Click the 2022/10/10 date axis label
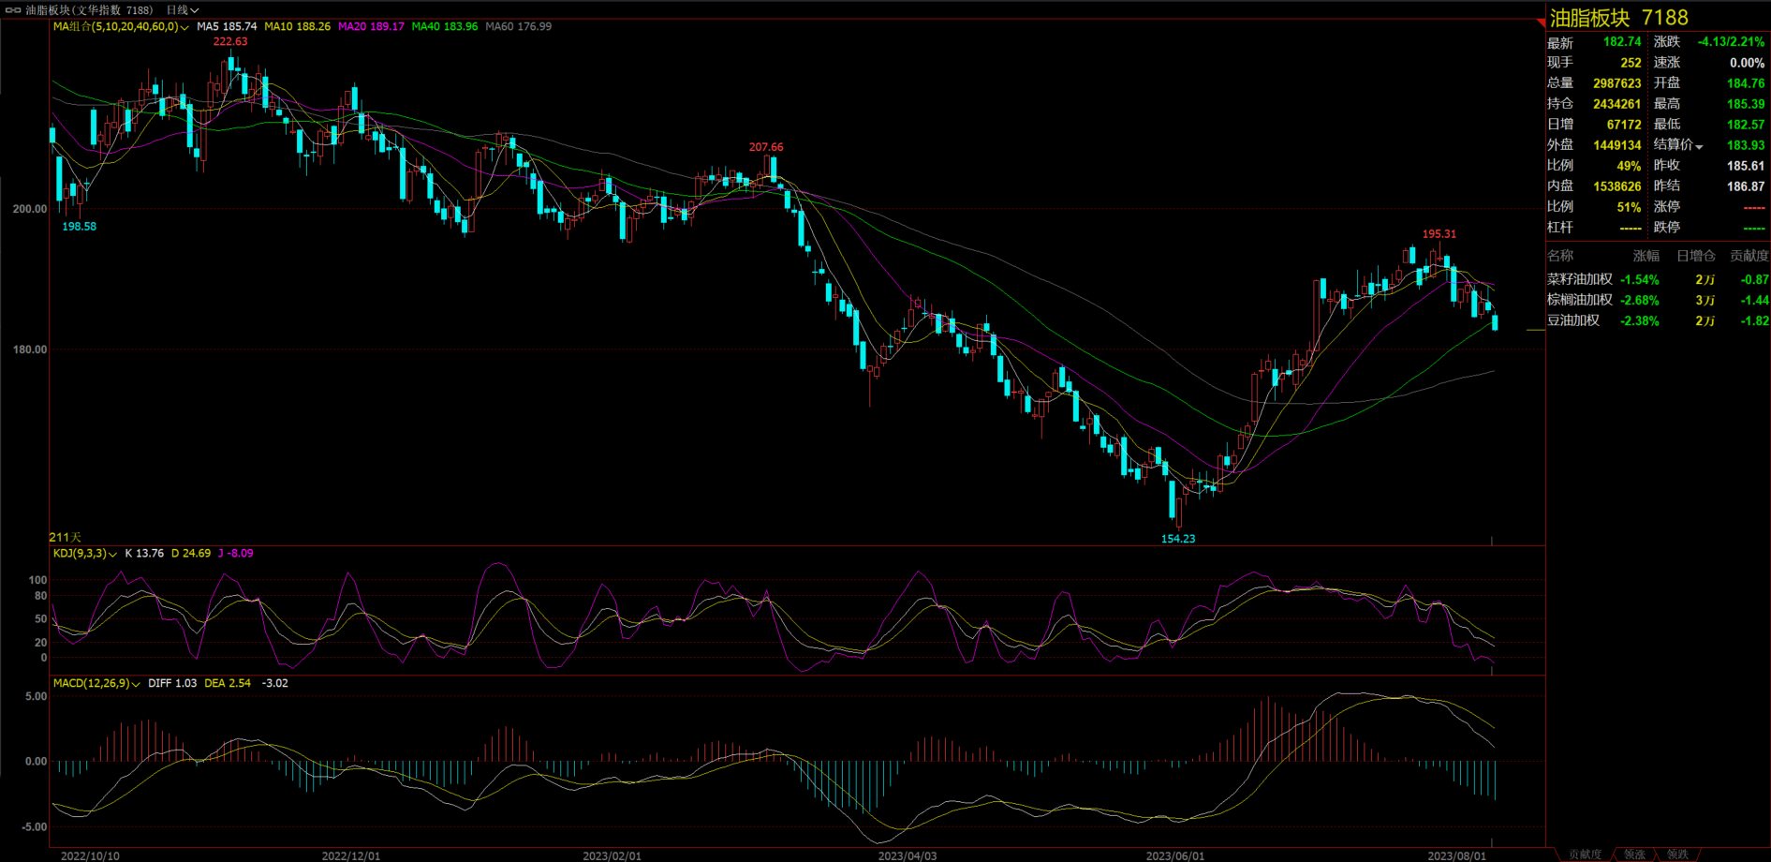The width and height of the screenshot is (1771, 862). click(x=90, y=856)
